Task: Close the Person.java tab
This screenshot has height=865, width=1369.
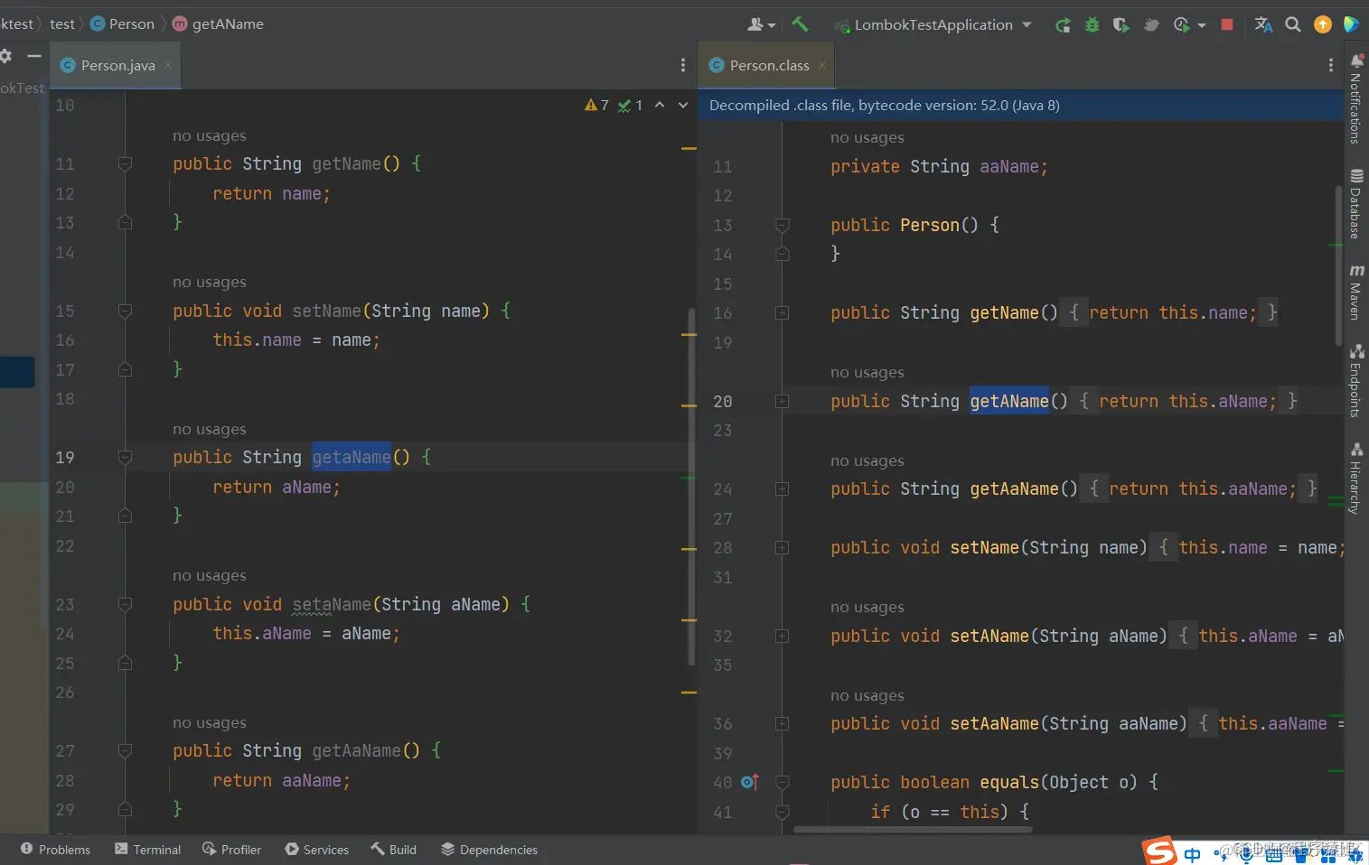Action: click(x=168, y=66)
